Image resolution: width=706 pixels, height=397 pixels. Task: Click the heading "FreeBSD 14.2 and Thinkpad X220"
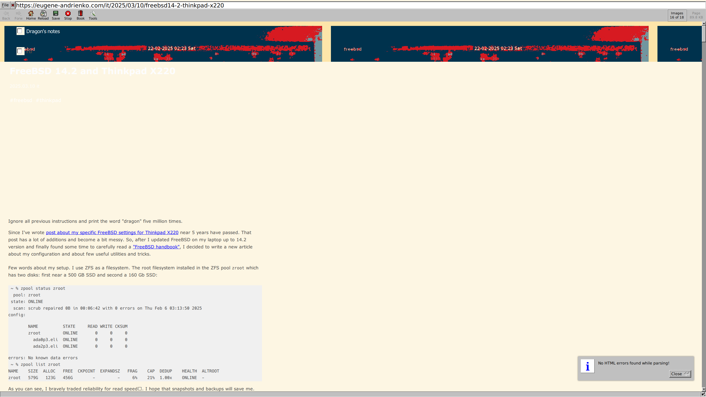(x=92, y=71)
